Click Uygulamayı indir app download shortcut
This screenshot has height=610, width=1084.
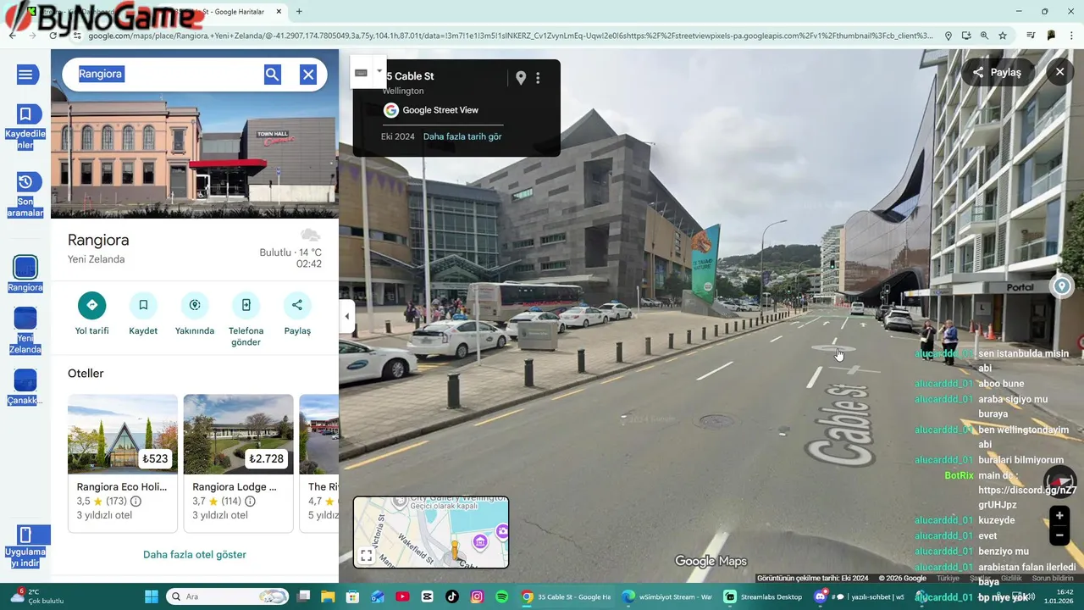(x=25, y=546)
